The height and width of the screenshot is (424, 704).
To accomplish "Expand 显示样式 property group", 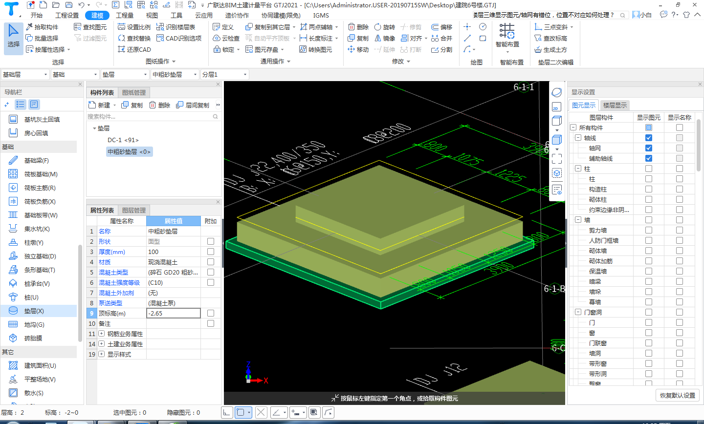I will pyautogui.click(x=102, y=354).
